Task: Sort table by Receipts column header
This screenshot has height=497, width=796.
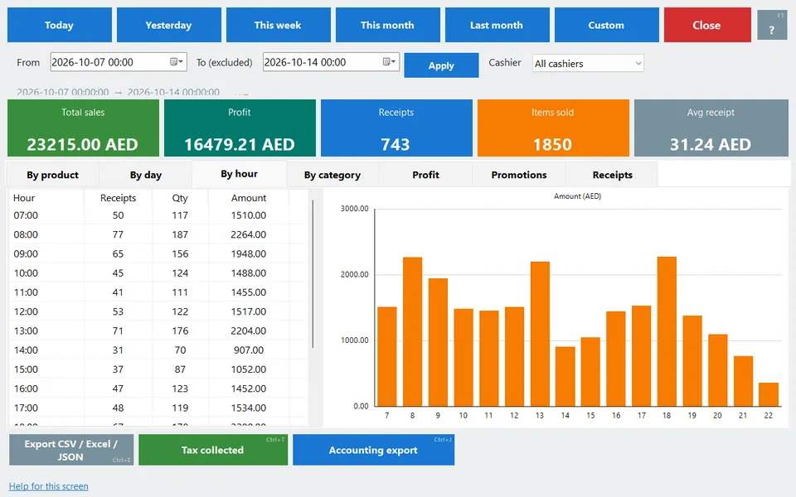Action: point(118,198)
